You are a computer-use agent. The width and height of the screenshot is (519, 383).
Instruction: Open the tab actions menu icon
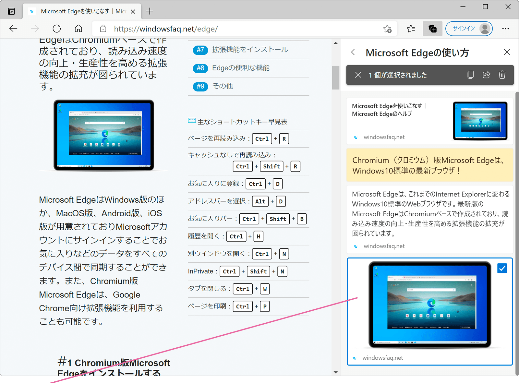pyautogui.click(x=11, y=11)
